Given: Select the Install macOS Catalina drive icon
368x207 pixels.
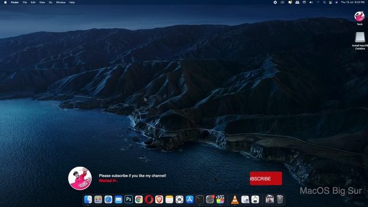Looking at the screenshot, I should click(360, 37).
